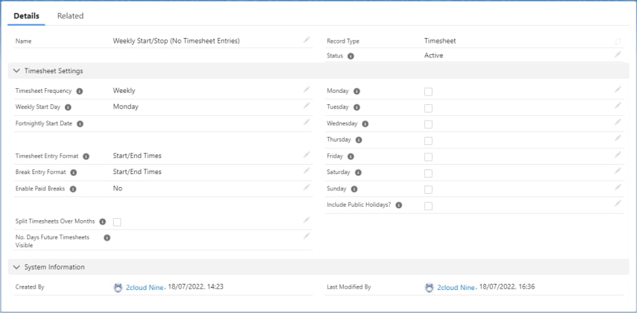The image size is (637, 313).
Task: Edit the Name field pencil icon
Action: (x=307, y=40)
